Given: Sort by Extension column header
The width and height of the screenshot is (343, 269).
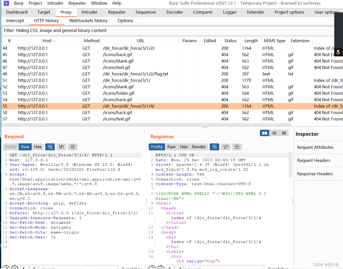Looking at the screenshot, I should [x=300, y=41].
